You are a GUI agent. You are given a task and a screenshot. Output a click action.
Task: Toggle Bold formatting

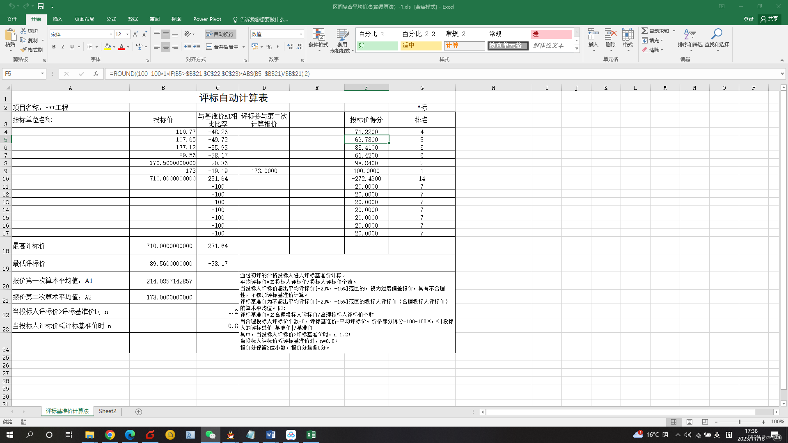click(54, 47)
